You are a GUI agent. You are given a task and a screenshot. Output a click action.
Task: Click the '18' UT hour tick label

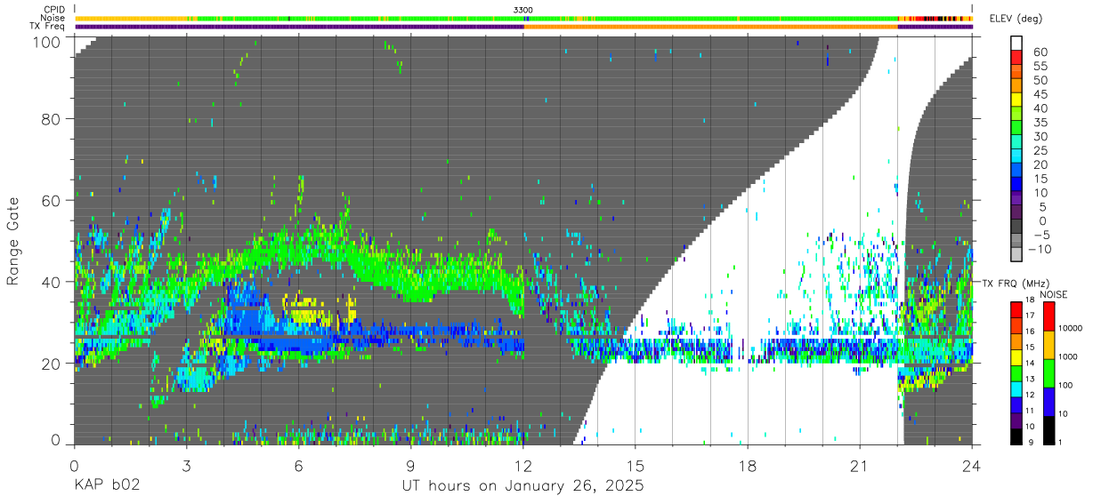pos(748,464)
